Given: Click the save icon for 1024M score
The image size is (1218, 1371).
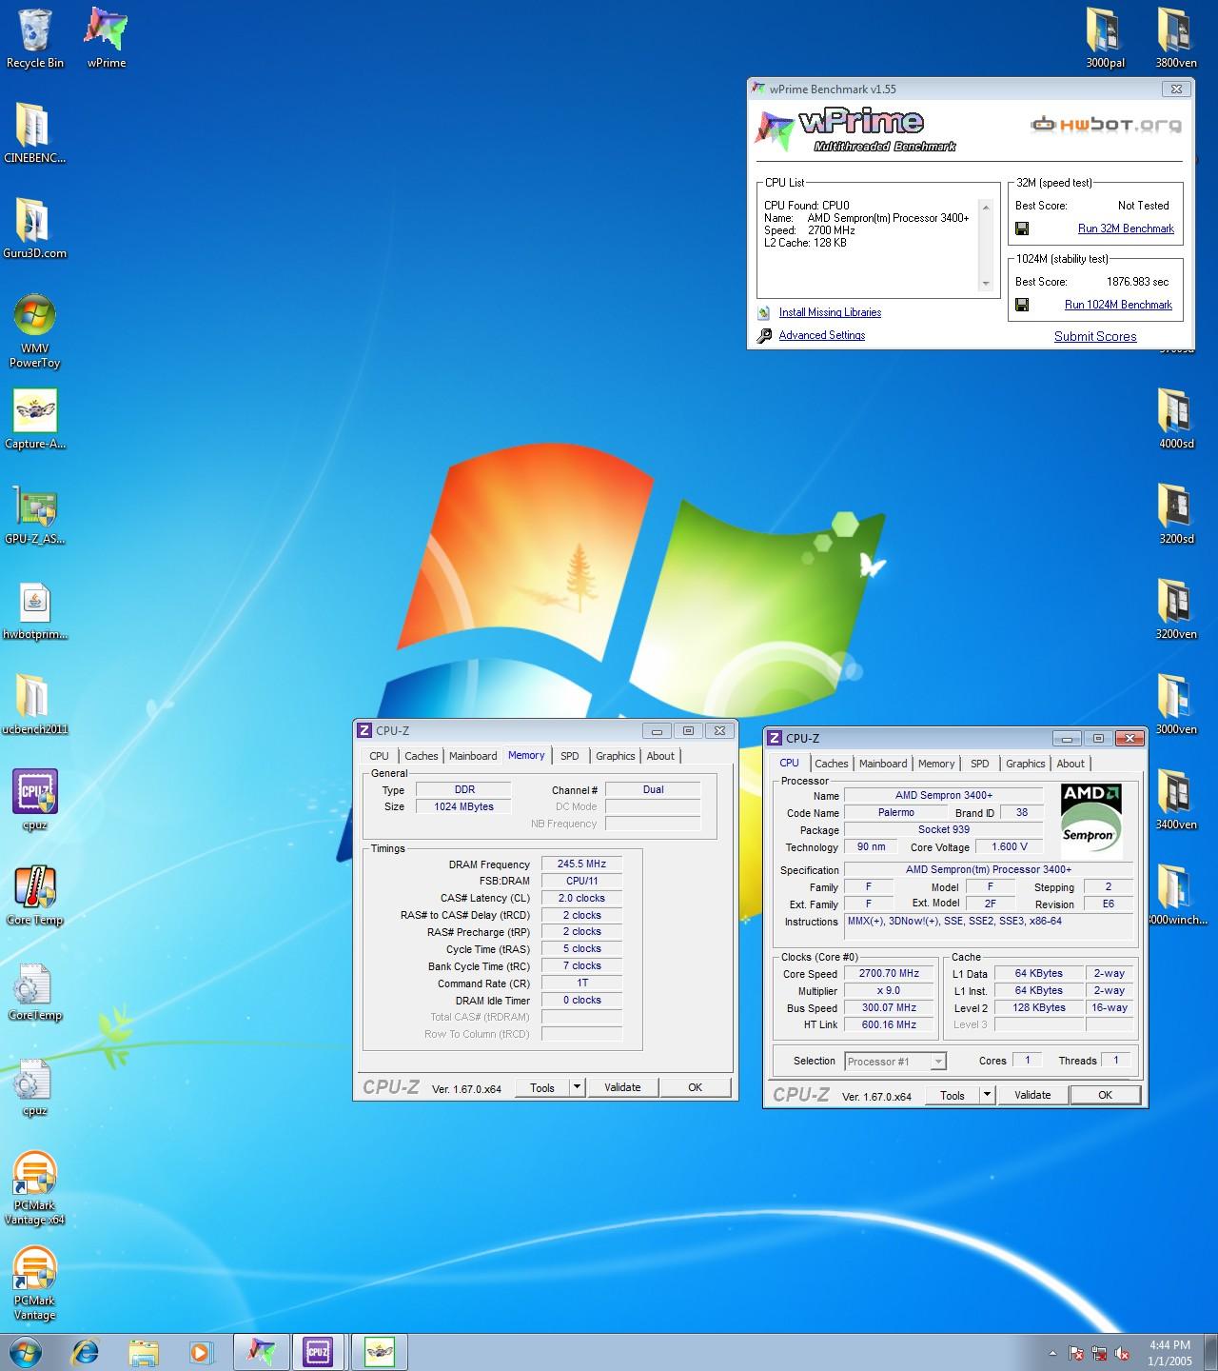Looking at the screenshot, I should click(1022, 305).
